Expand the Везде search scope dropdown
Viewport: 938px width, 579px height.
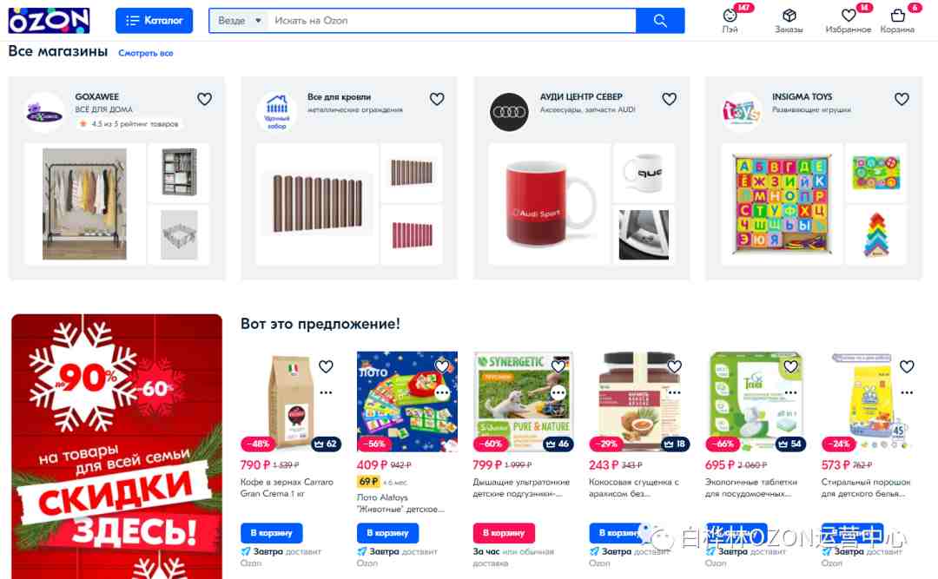tap(240, 20)
